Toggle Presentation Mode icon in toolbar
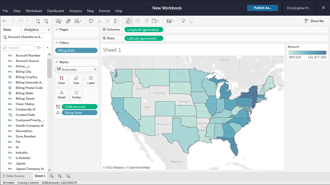The image size is (330, 185). pyautogui.click(x=192, y=21)
